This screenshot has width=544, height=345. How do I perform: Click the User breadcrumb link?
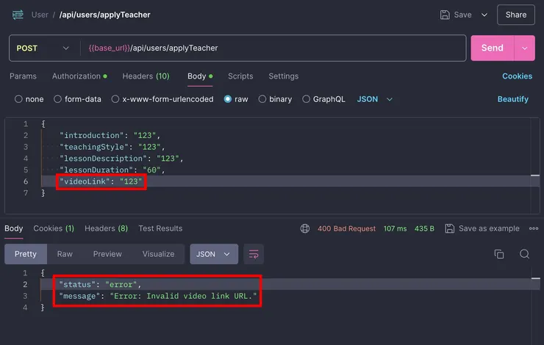tap(40, 15)
